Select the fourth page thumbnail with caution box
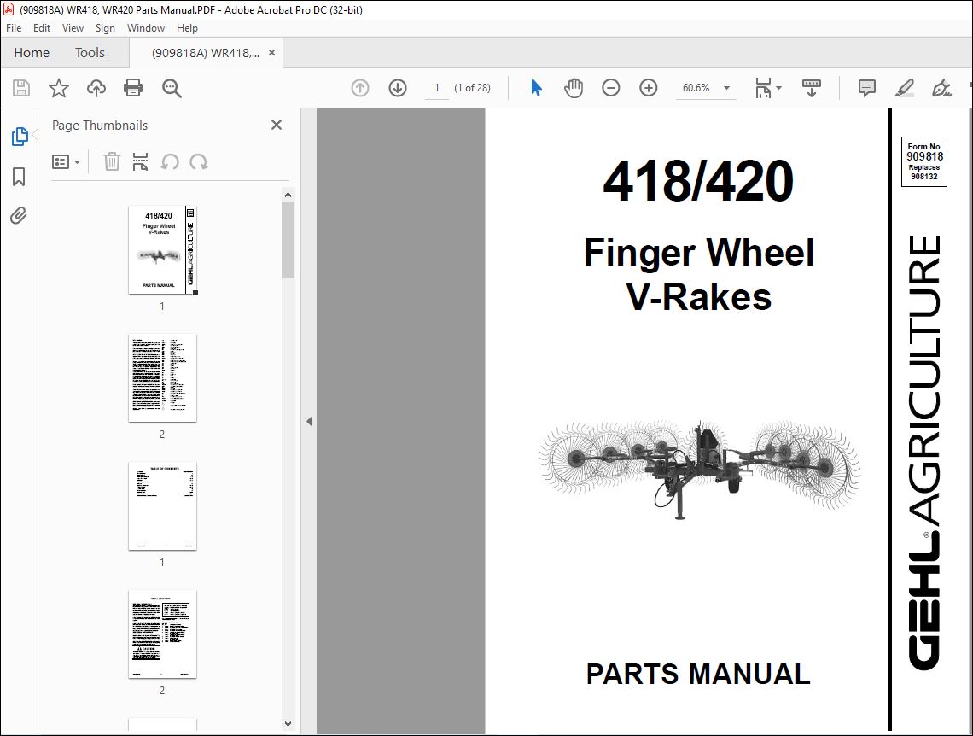Image resolution: width=973 pixels, height=736 pixels. [162, 634]
